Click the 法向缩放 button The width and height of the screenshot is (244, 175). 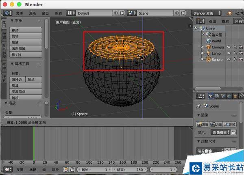[26, 48]
